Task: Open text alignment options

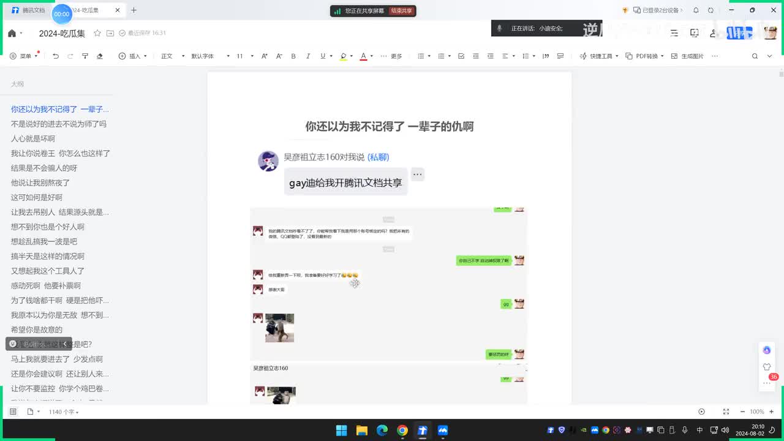Action: (x=508, y=56)
